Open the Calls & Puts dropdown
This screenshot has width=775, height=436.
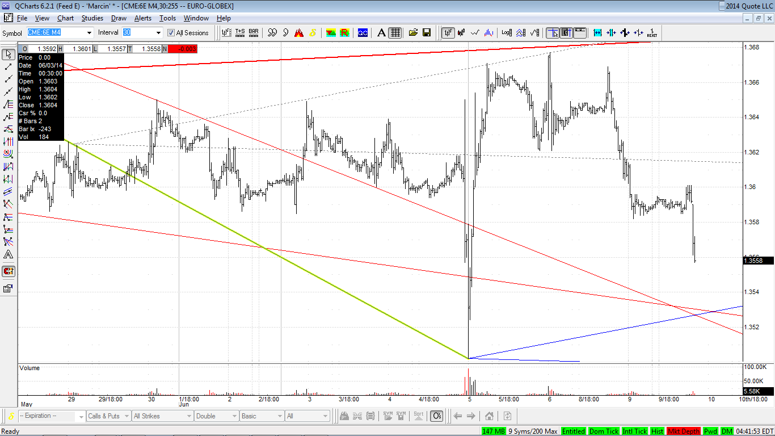tap(108, 416)
